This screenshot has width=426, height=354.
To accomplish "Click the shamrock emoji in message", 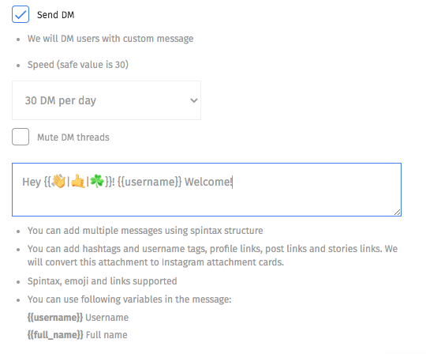I will (x=97, y=181).
